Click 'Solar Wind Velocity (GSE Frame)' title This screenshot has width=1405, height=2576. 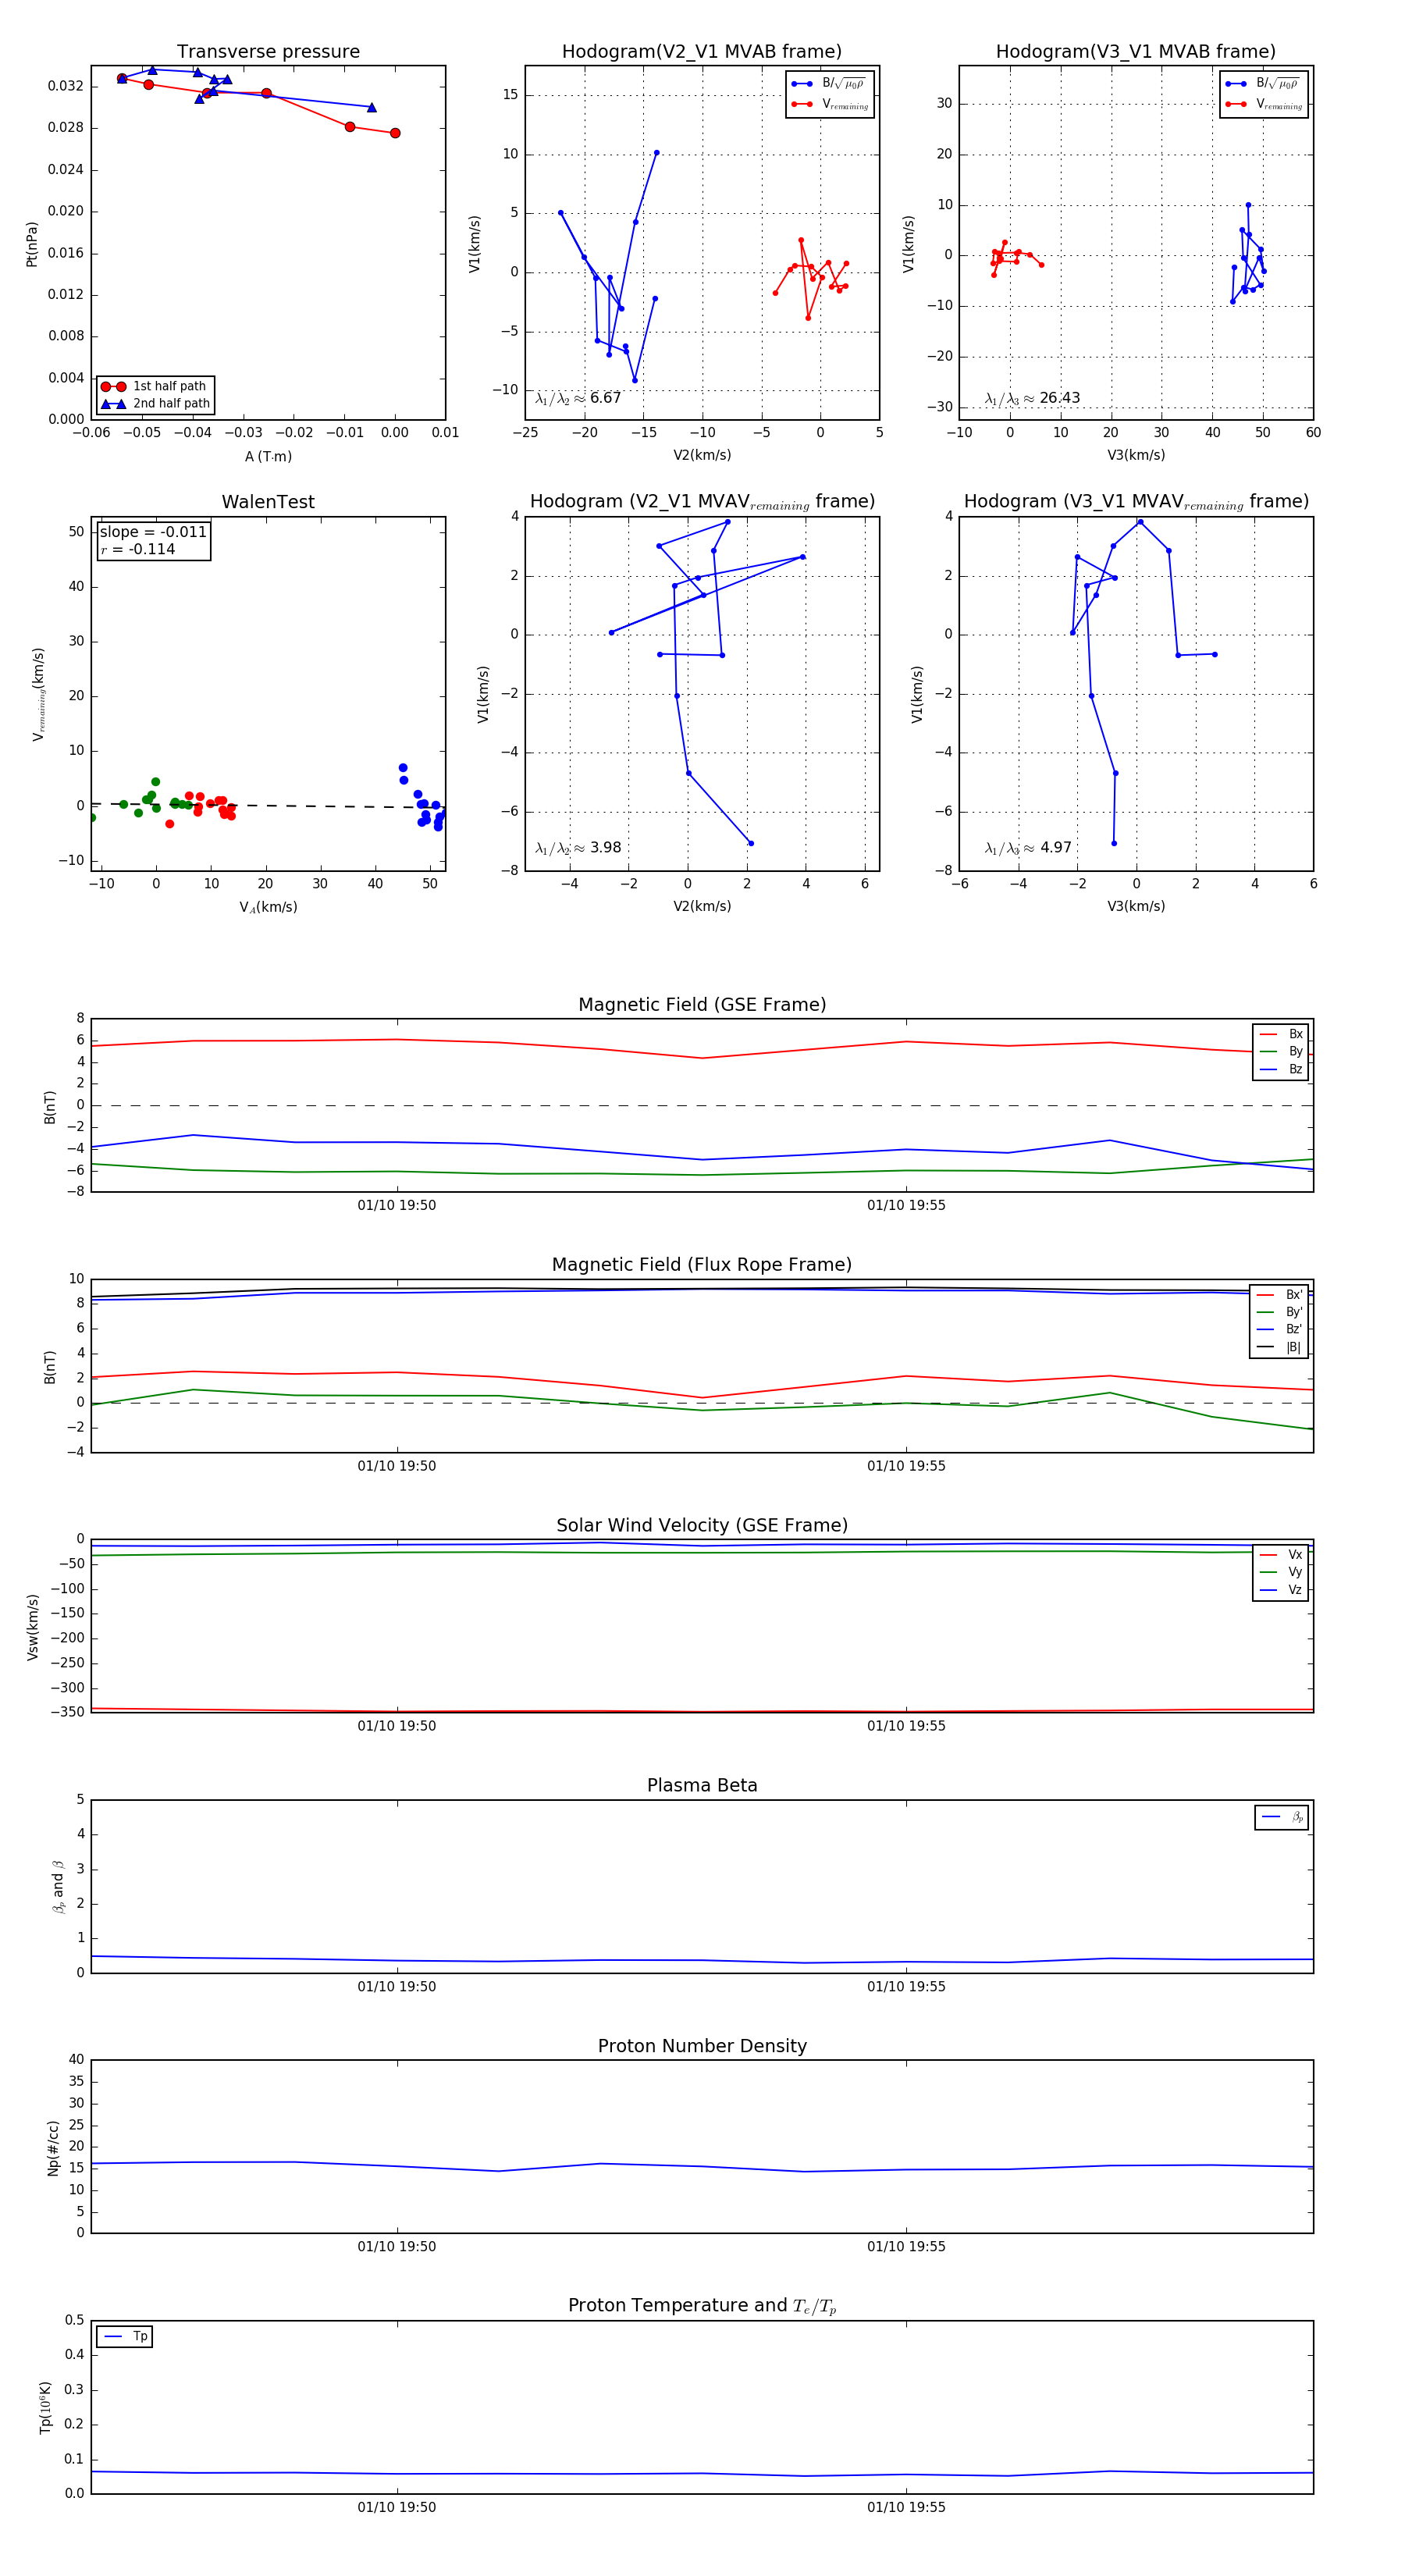702,1525
